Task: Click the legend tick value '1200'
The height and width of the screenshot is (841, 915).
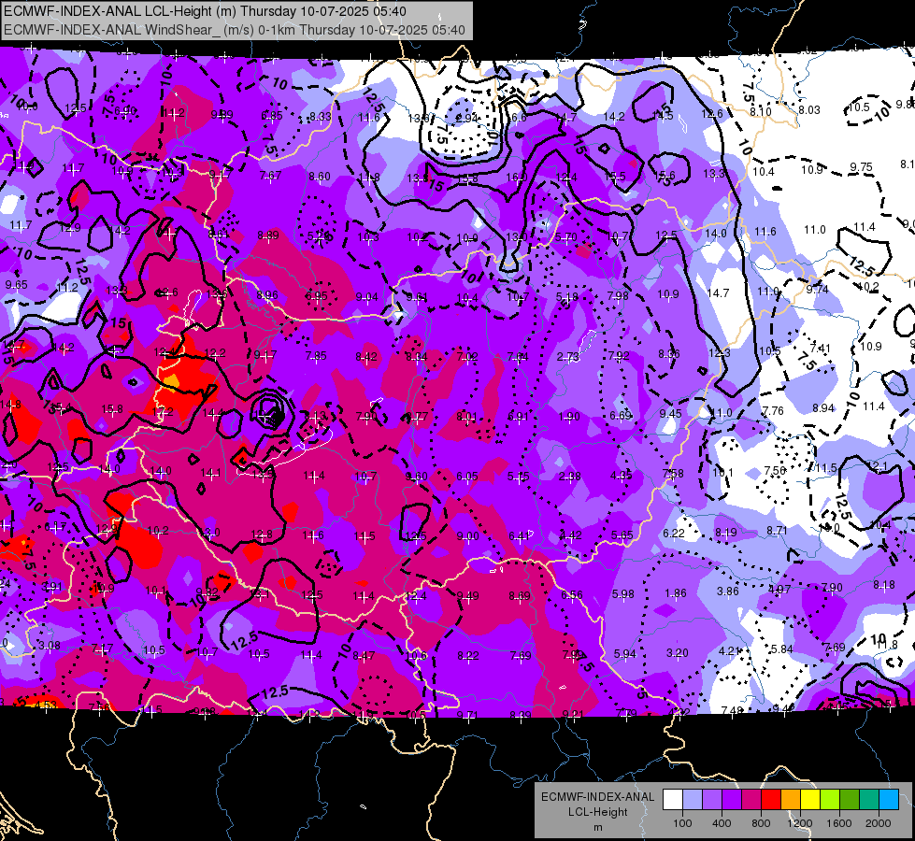Action: point(800,823)
